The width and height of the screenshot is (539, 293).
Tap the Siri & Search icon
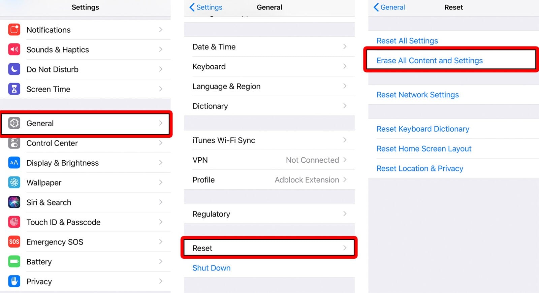tap(14, 202)
